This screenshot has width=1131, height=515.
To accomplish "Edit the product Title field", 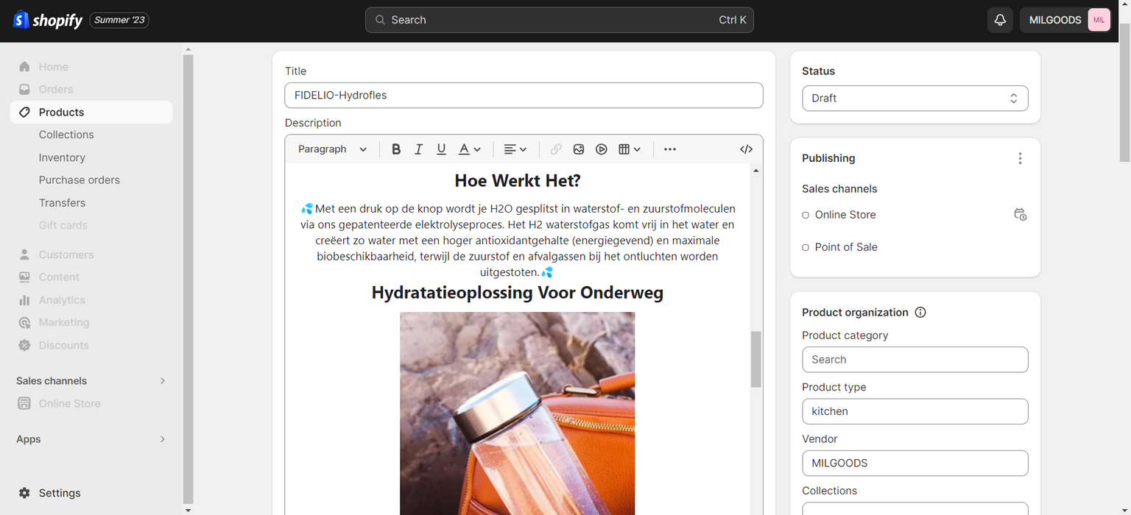I will [x=524, y=96].
